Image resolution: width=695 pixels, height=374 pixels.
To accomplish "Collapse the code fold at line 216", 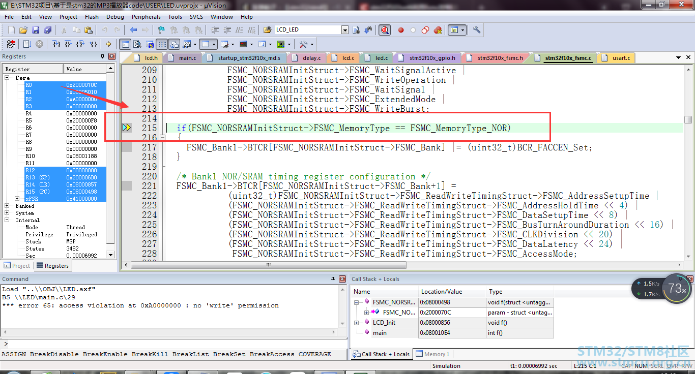I will coord(163,138).
